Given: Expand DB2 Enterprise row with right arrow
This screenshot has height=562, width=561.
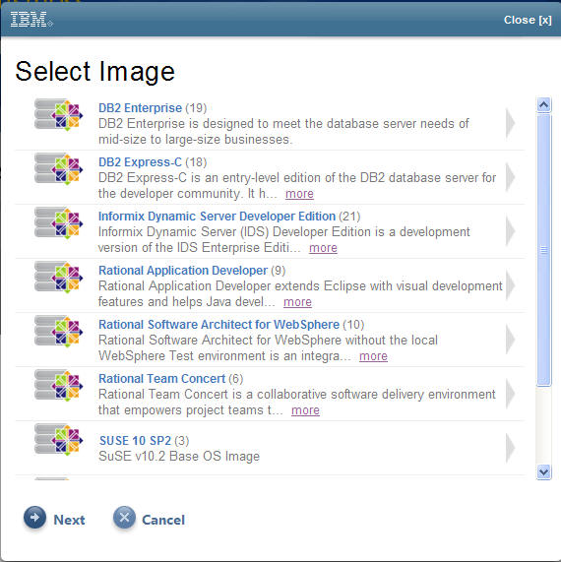Looking at the screenshot, I should pos(511,123).
